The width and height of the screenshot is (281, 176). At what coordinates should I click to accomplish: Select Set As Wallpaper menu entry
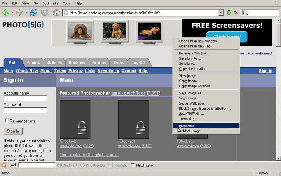click(206, 104)
